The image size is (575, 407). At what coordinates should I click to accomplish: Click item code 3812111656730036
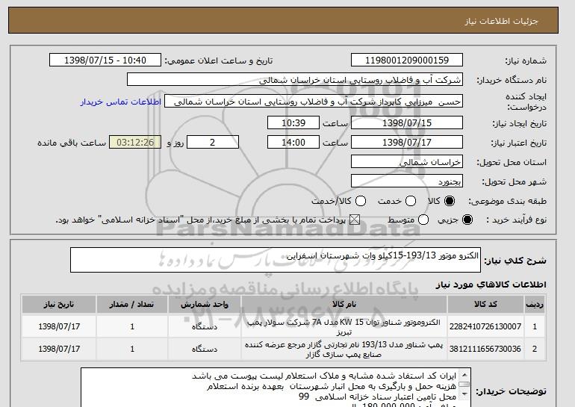click(485, 349)
